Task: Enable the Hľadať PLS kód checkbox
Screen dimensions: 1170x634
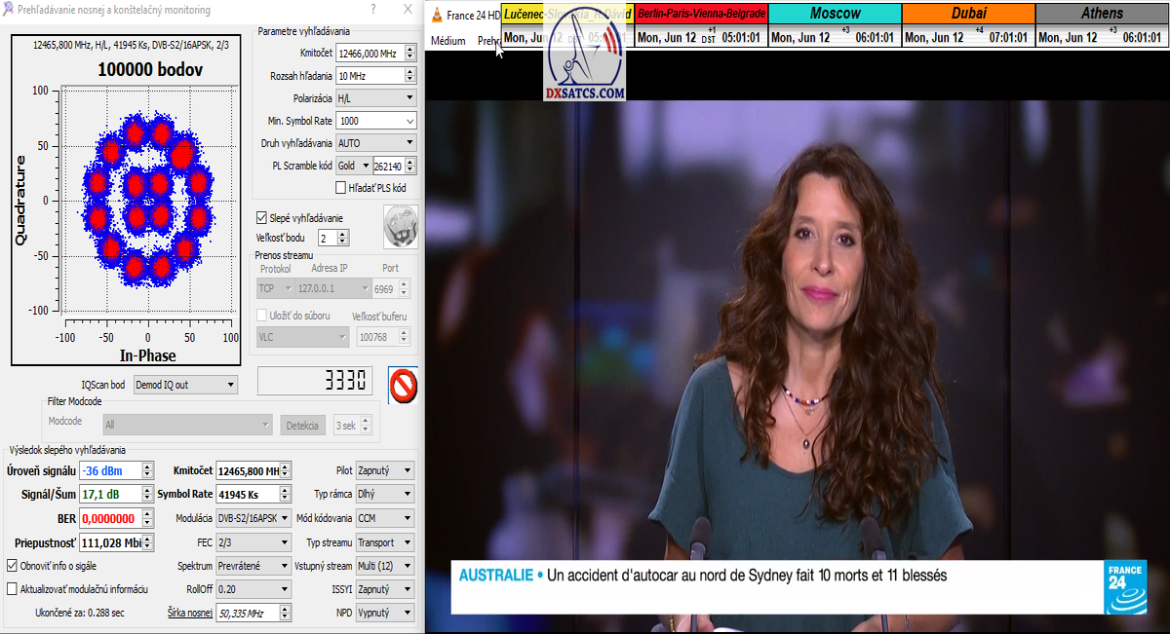Action: pos(341,188)
